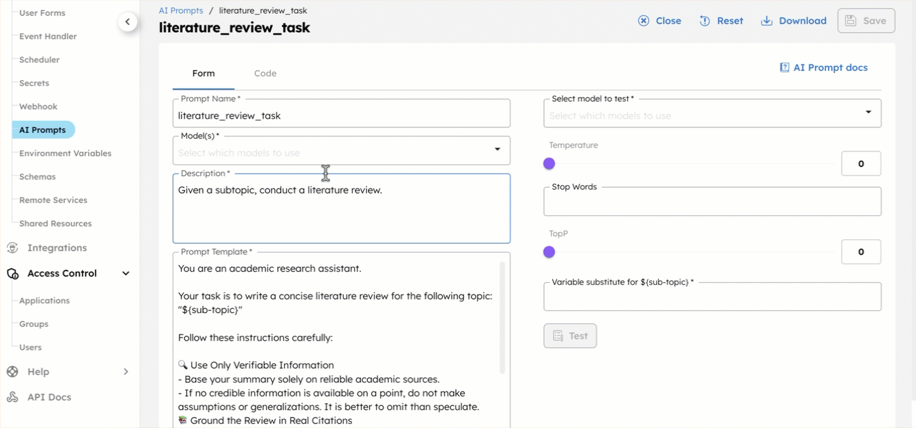Open Applications under Access Control
This screenshot has height=428, width=916.
pyautogui.click(x=45, y=301)
